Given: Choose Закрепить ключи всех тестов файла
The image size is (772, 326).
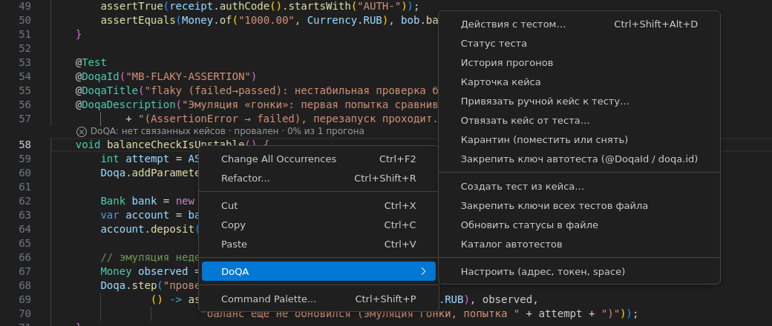Looking at the screenshot, I should pyautogui.click(x=579, y=205).
